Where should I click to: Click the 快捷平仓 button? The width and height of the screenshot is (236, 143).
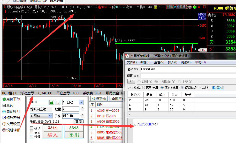pos(99,99)
